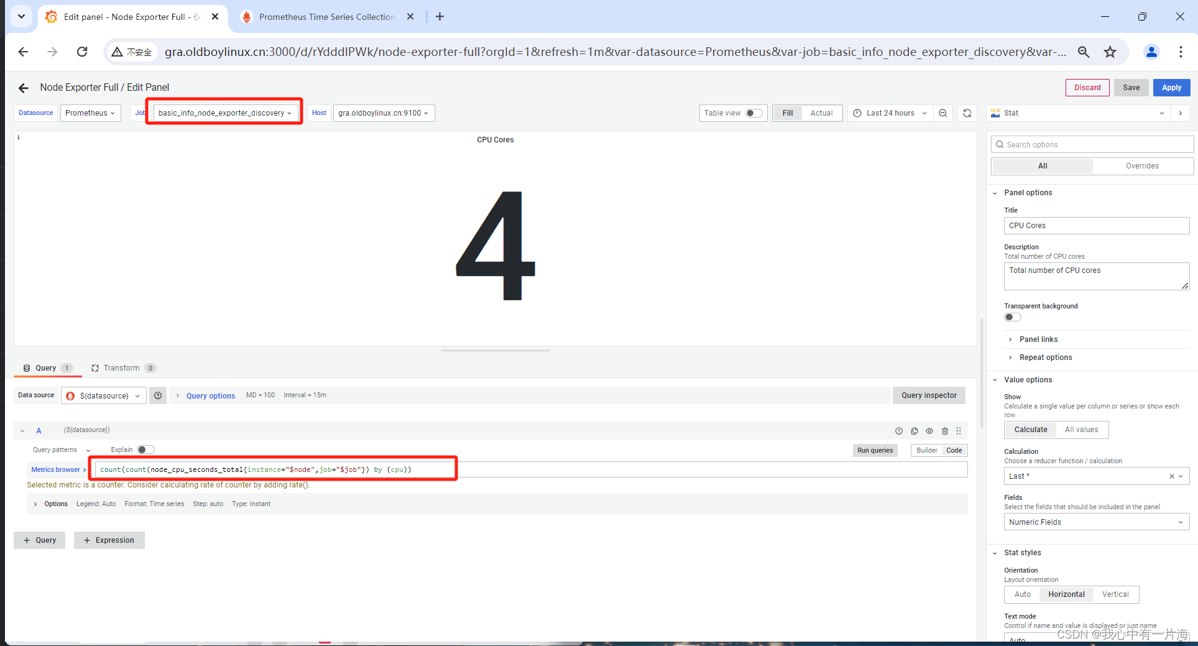This screenshot has height=646, width=1198.
Task: Show help for query A
Action: click(898, 431)
